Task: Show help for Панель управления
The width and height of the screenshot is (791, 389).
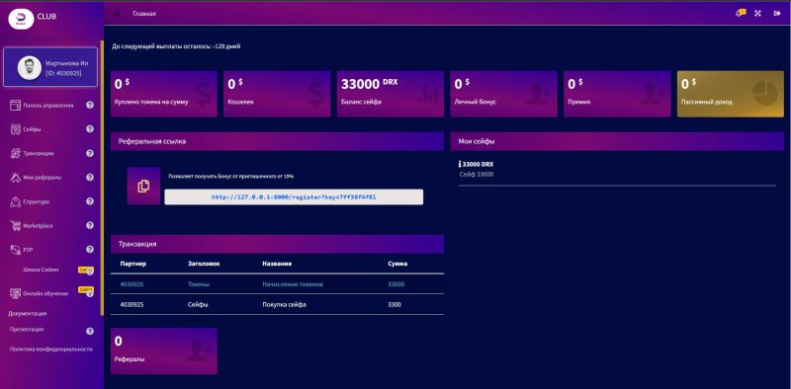Action: [90, 105]
